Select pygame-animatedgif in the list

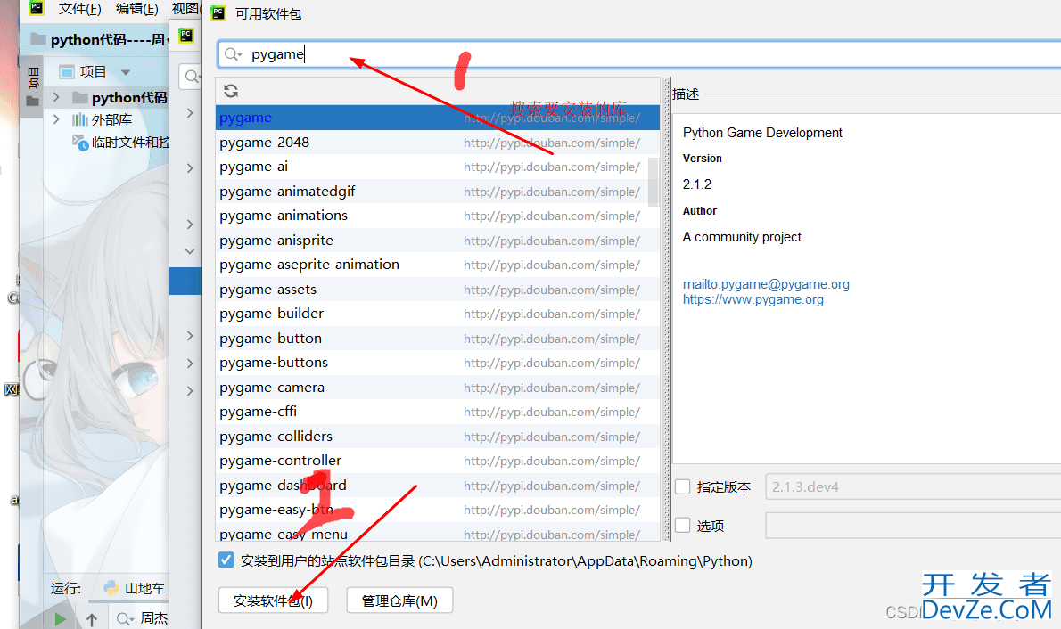pyautogui.click(x=437, y=192)
